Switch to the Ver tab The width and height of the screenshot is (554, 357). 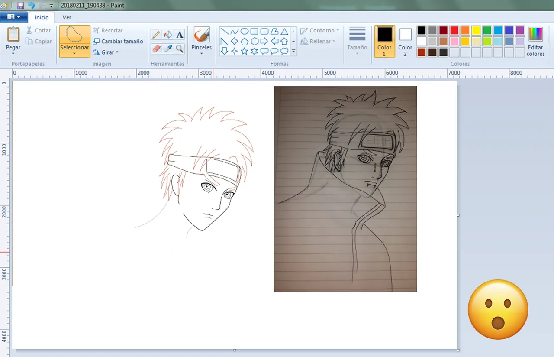67,18
